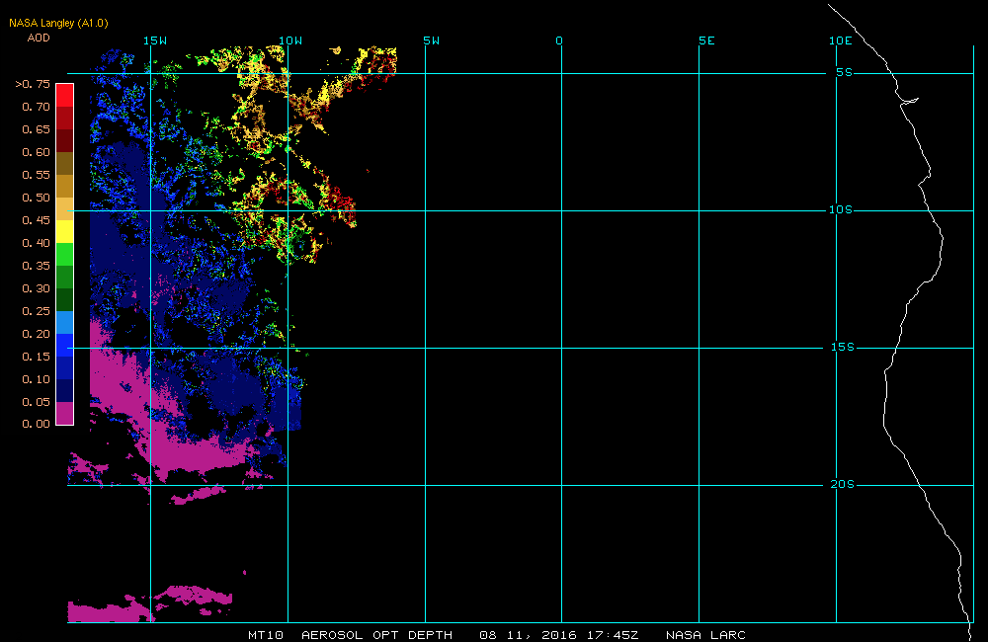
Task: Click the '15W' longitude label
Action: (155, 40)
